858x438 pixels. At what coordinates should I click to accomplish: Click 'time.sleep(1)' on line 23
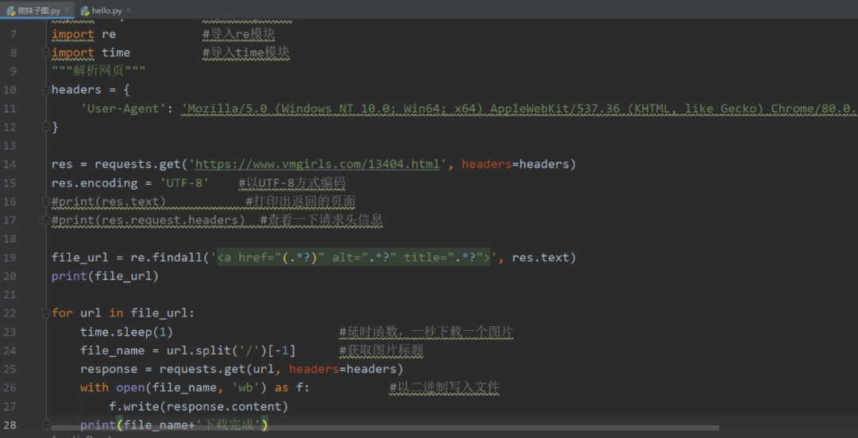pos(127,332)
